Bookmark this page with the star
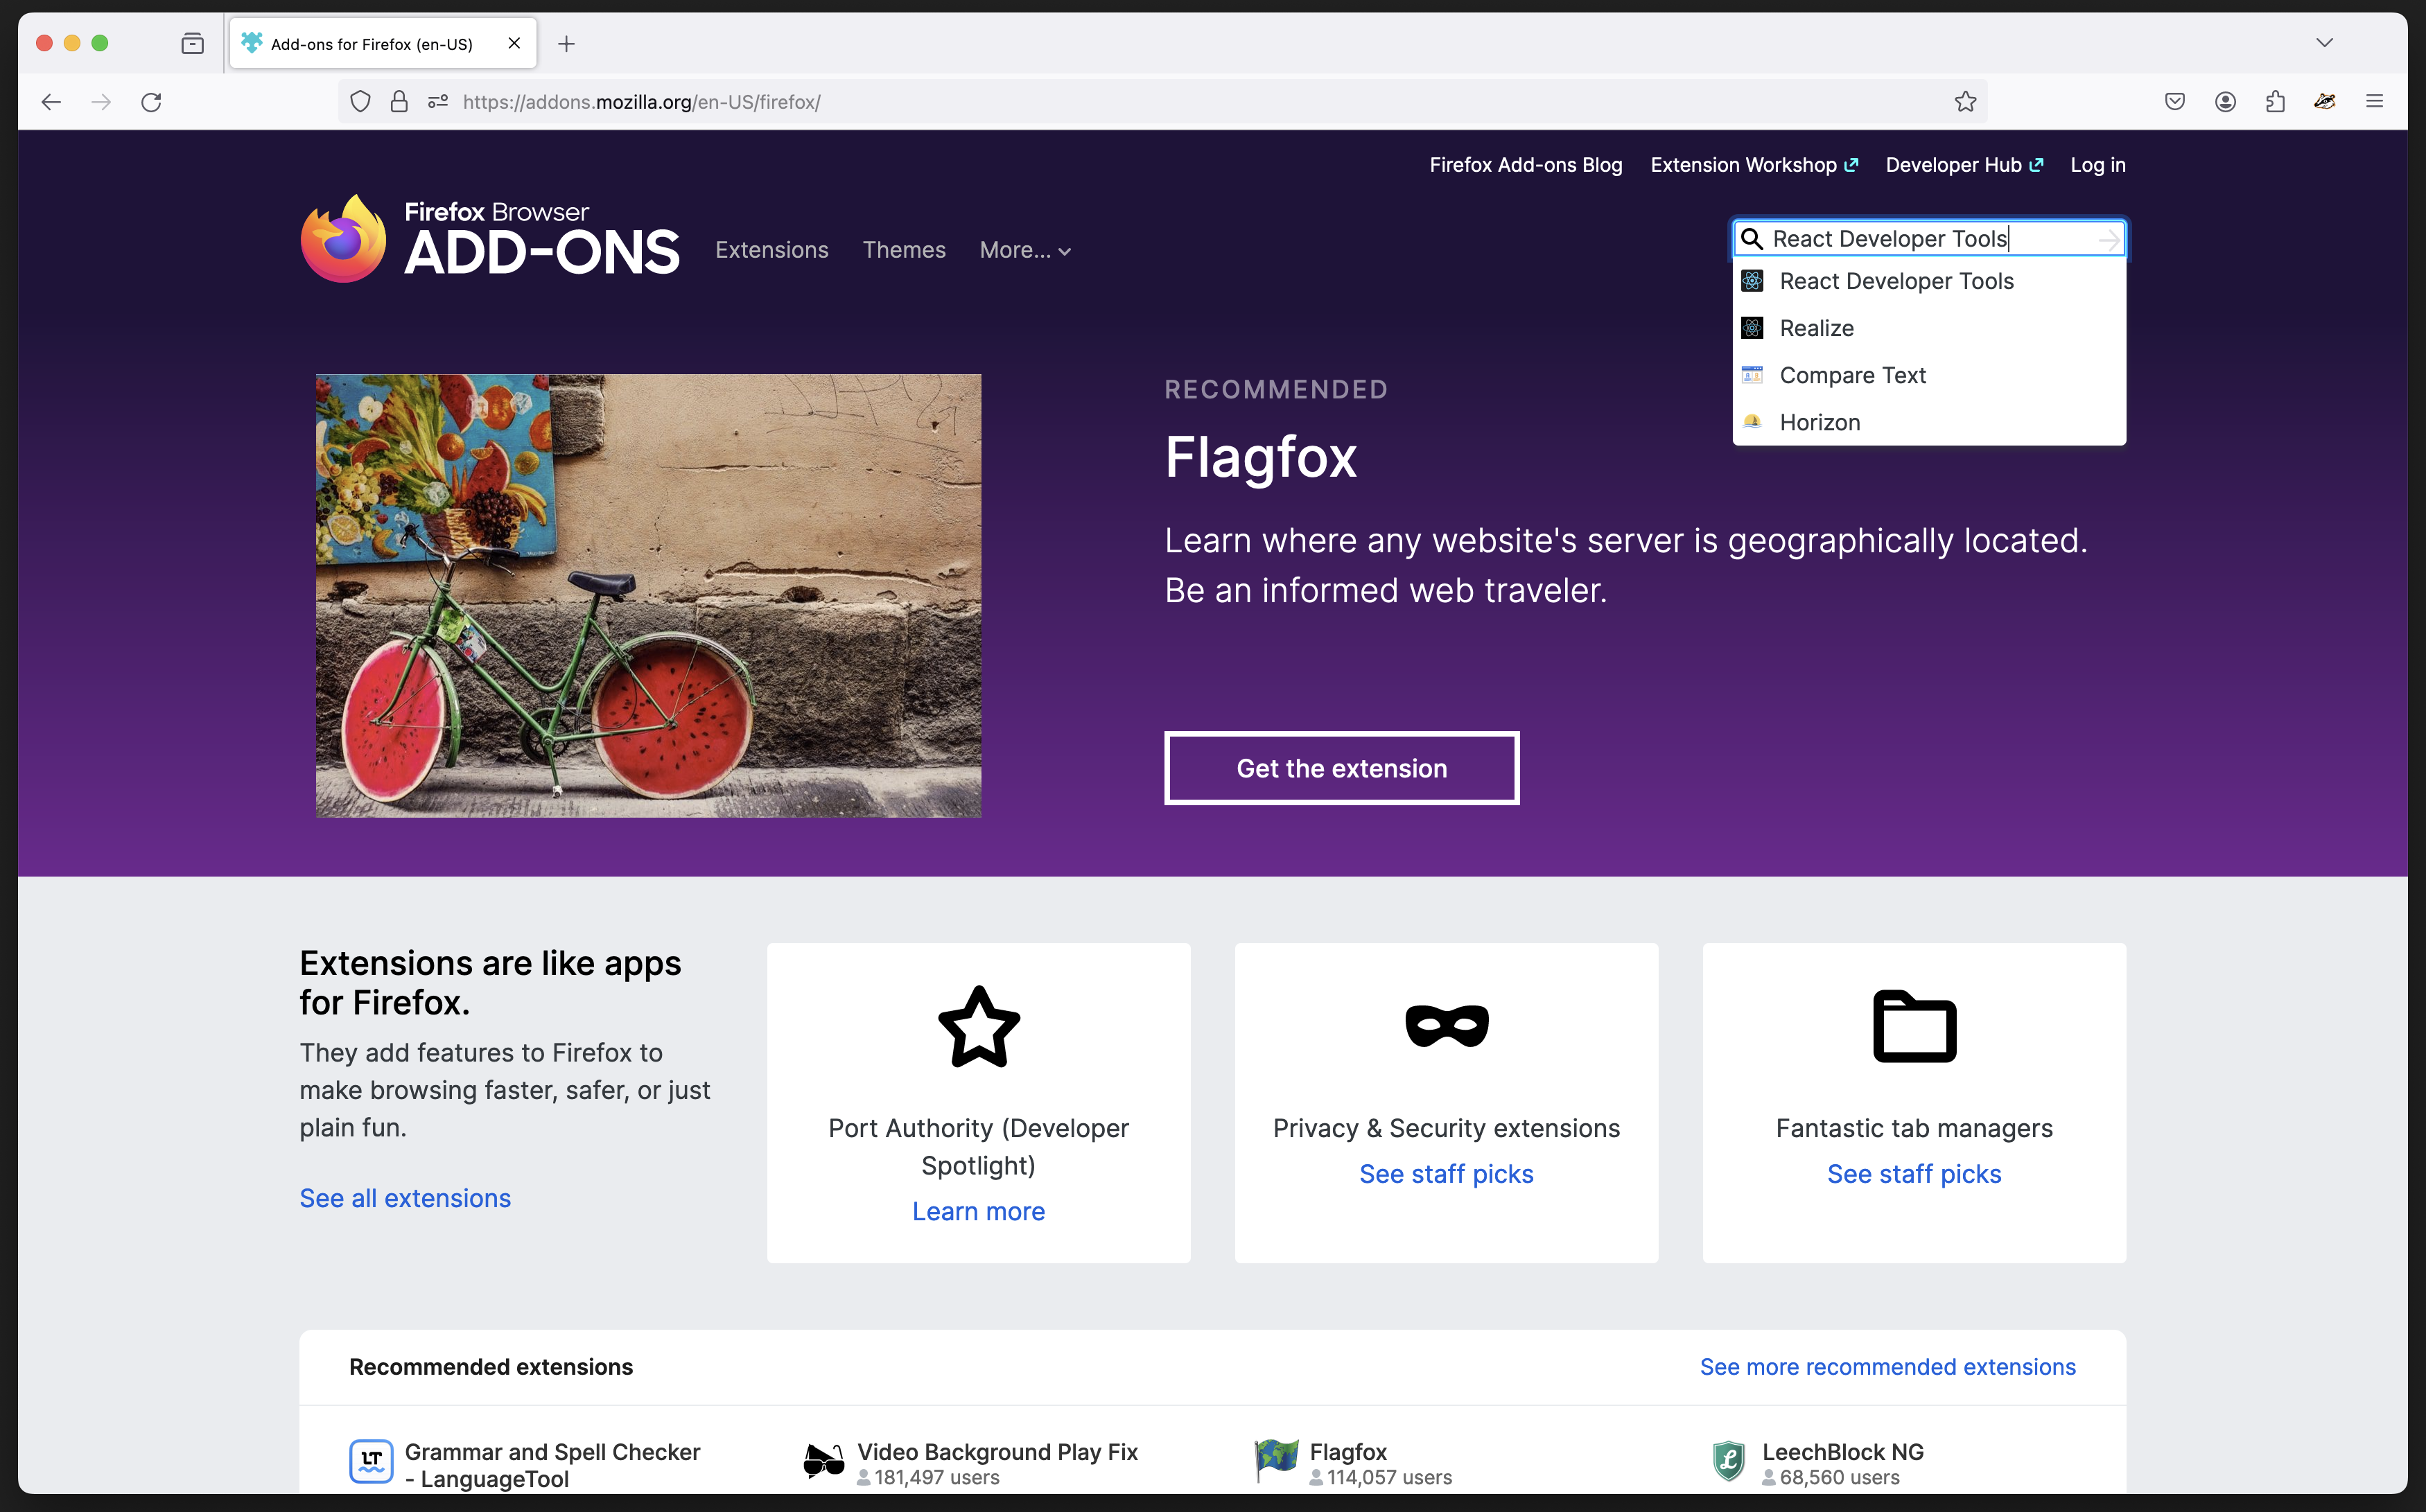 tap(1965, 102)
